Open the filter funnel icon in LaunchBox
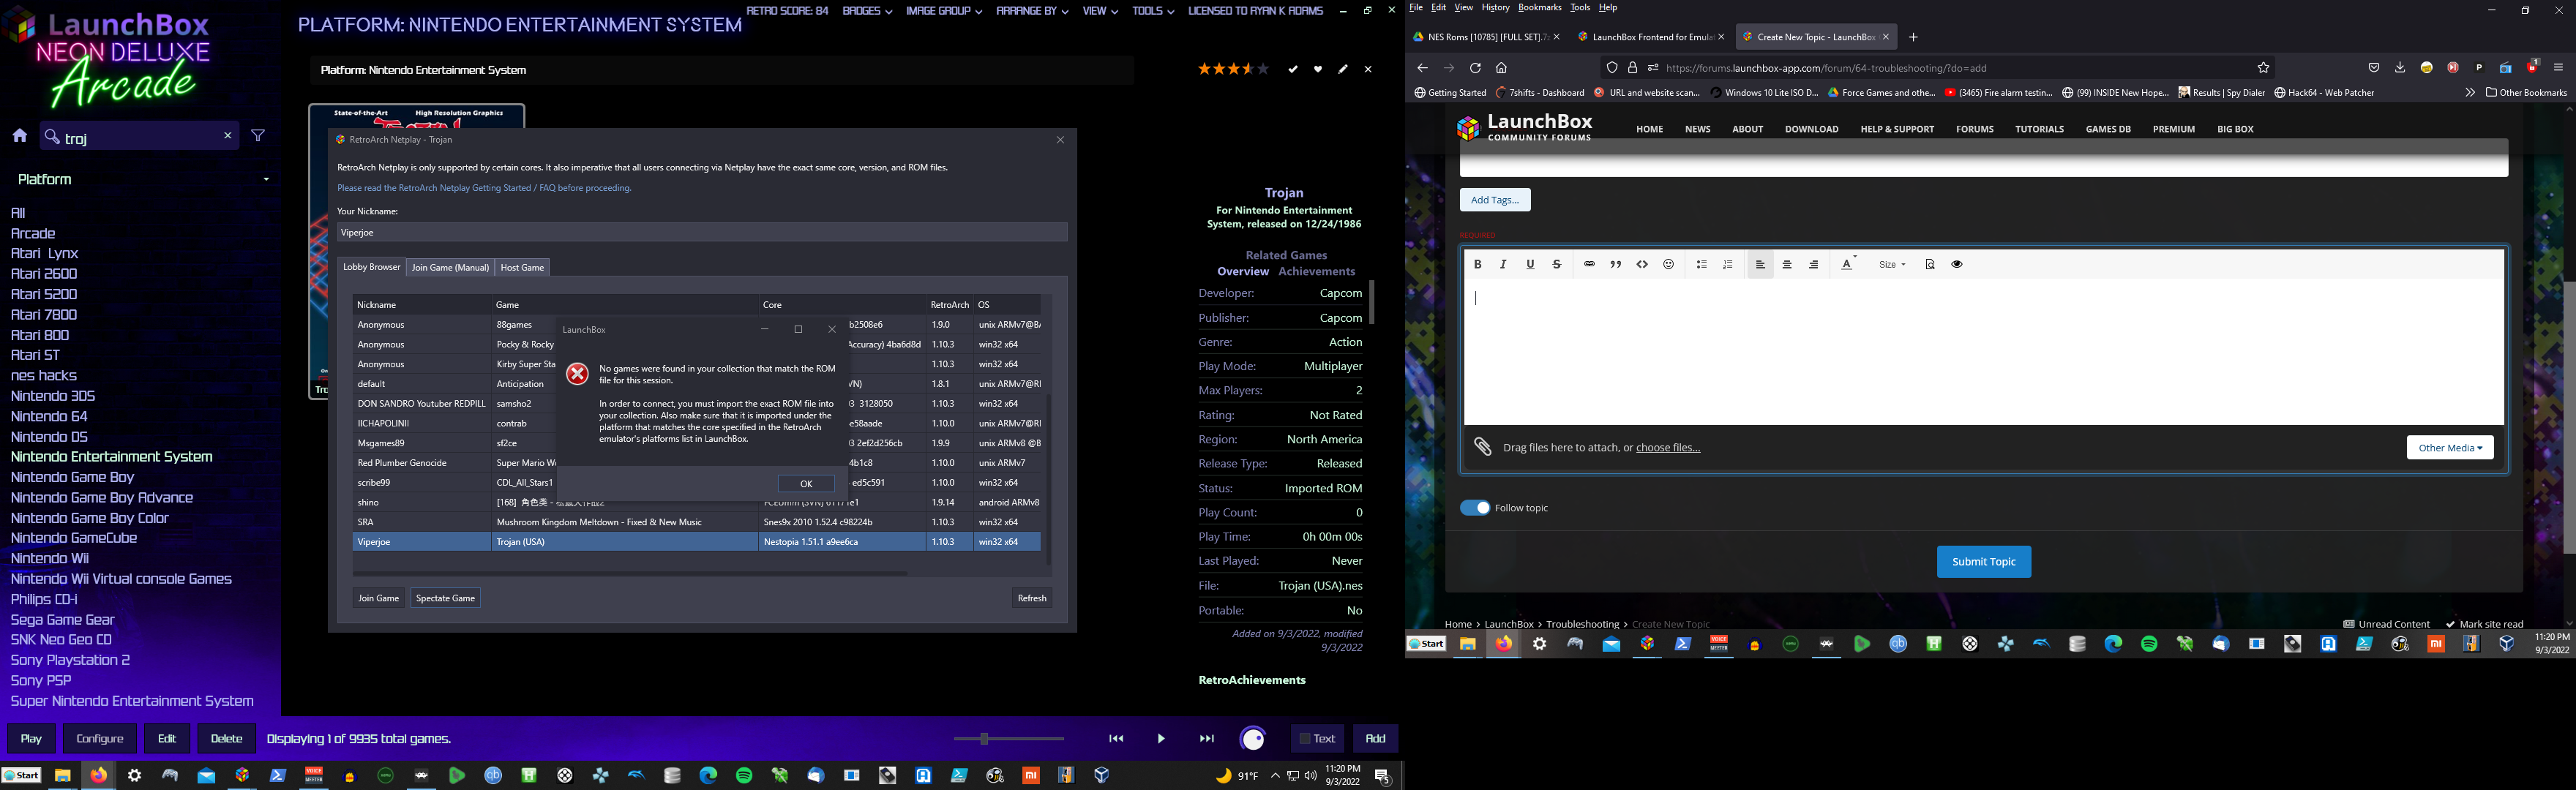The image size is (2576, 790). coord(258,136)
